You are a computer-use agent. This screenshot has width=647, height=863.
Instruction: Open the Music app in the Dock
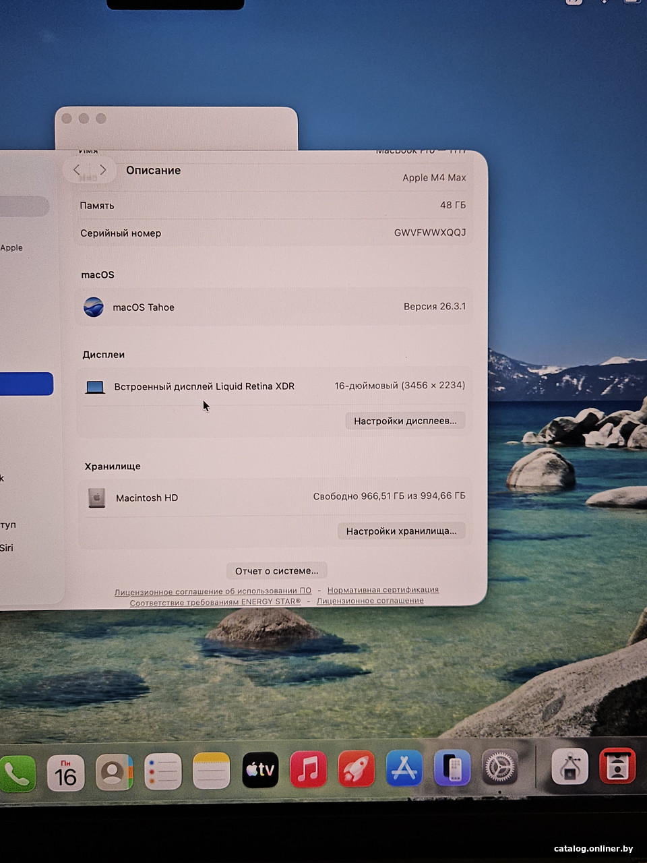pos(308,769)
